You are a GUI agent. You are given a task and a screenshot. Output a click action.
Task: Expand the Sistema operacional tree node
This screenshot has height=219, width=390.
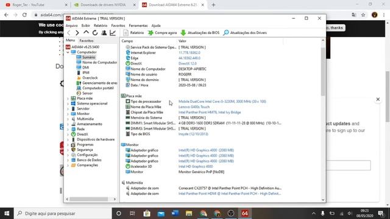(68, 103)
